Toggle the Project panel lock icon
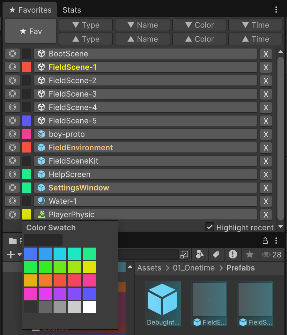Image resolution: width=287 pixels, height=335 pixels. (x=265, y=241)
